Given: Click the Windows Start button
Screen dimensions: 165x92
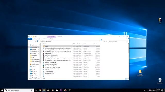Looking at the screenshot, I should [x=2, y=90].
